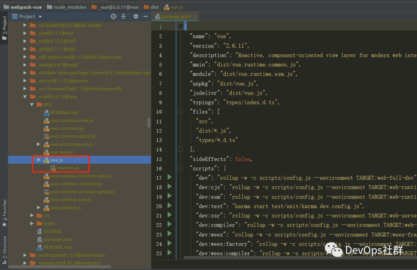Select README.md below package.json in tree
The image size is (417, 270).
pos(57,247)
